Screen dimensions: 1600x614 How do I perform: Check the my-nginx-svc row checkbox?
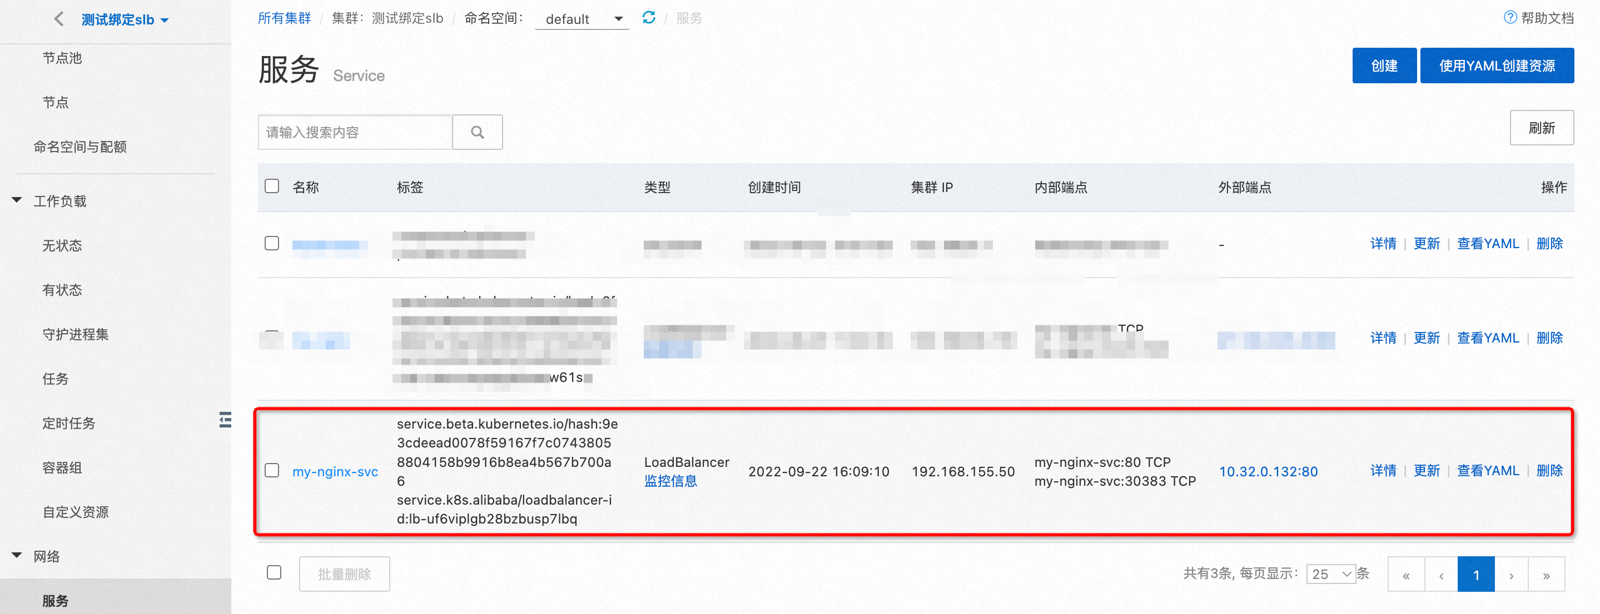(x=271, y=471)
